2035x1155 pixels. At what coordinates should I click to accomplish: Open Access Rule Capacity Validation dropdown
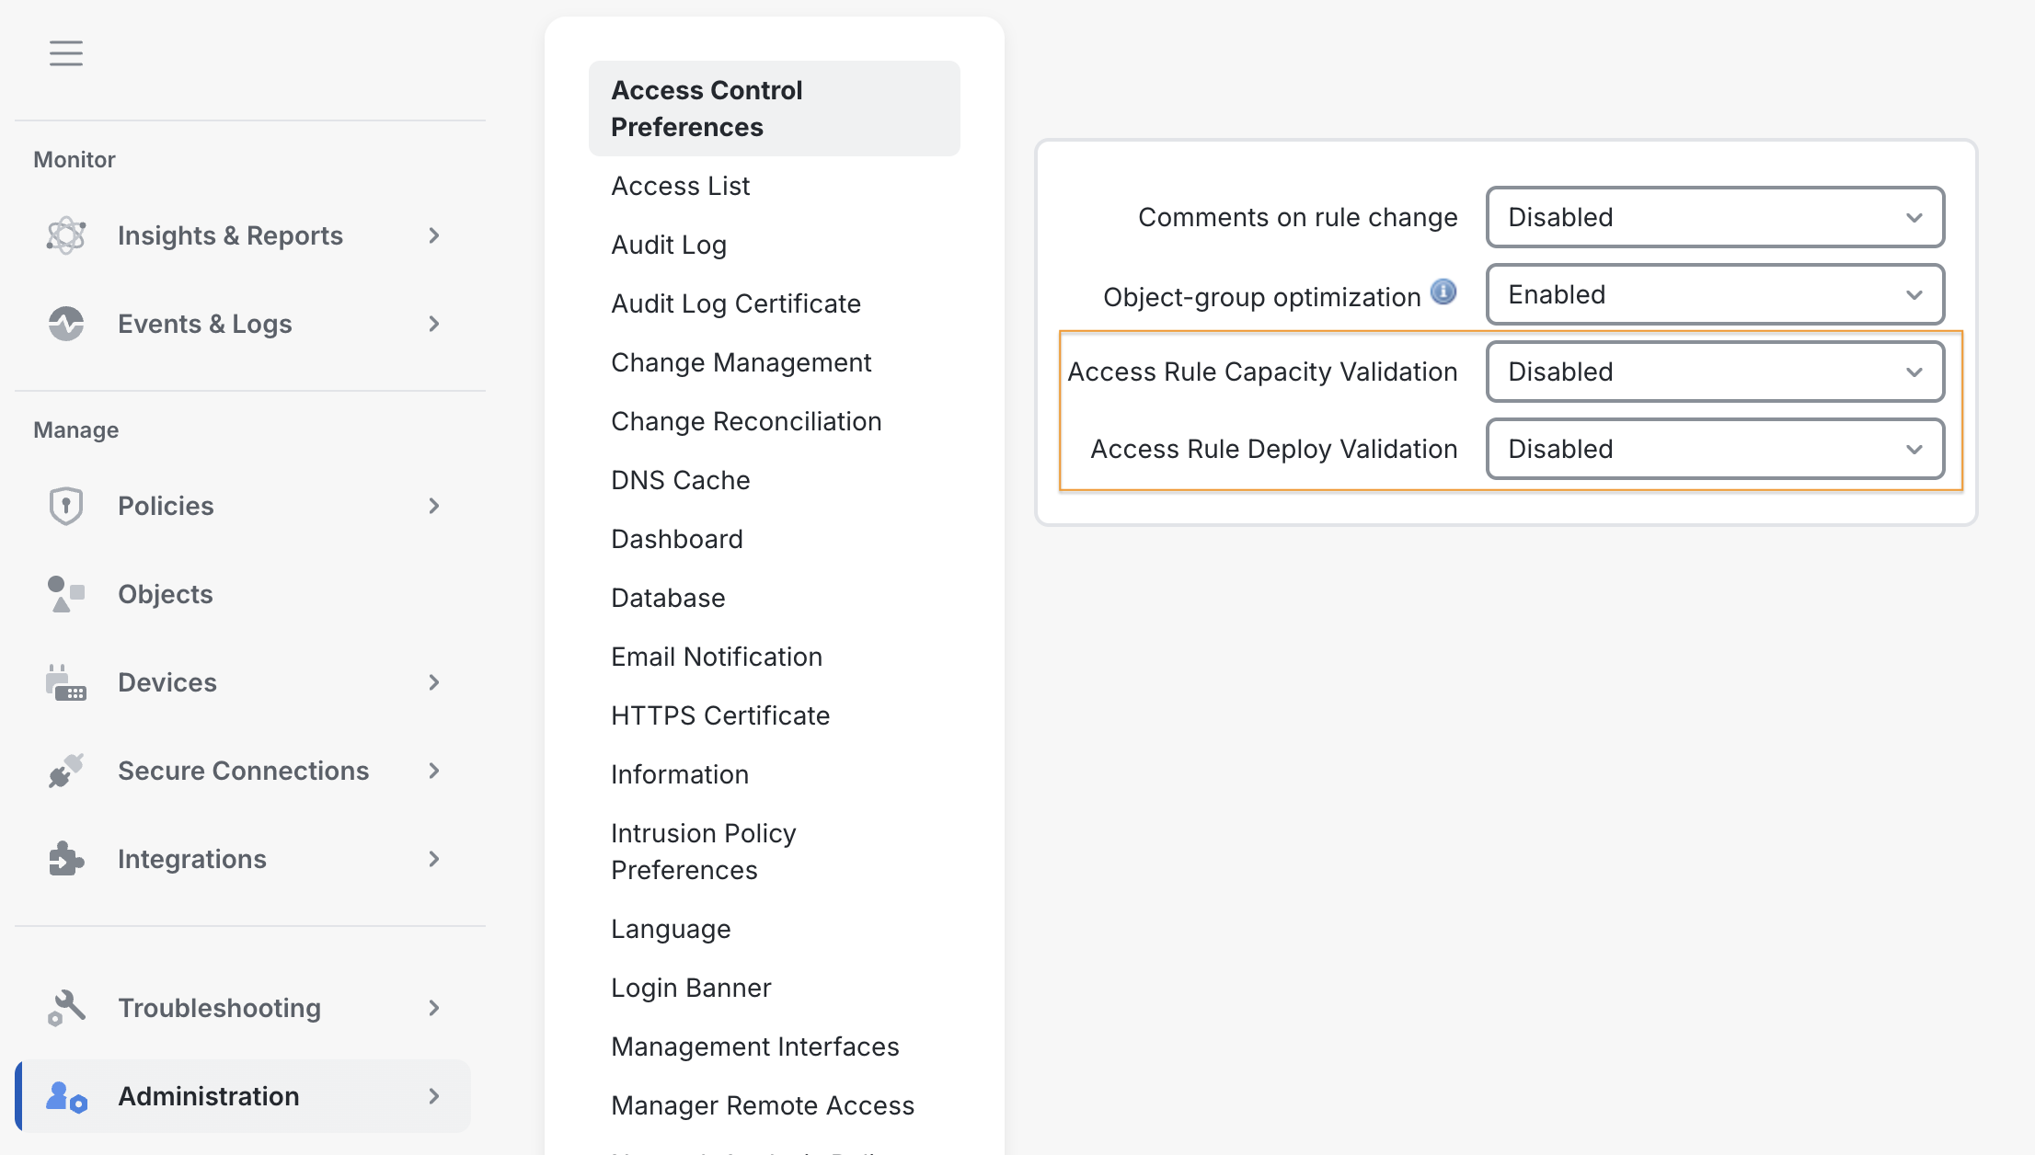tap(1715, 372)
